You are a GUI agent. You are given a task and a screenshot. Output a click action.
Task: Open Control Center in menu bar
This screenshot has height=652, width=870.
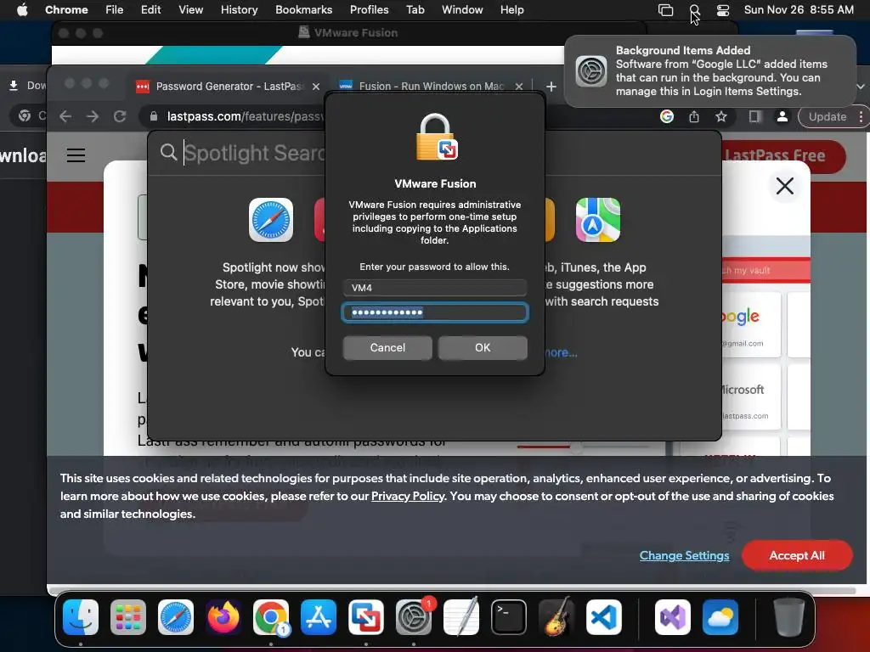click(x=722, y=9)
